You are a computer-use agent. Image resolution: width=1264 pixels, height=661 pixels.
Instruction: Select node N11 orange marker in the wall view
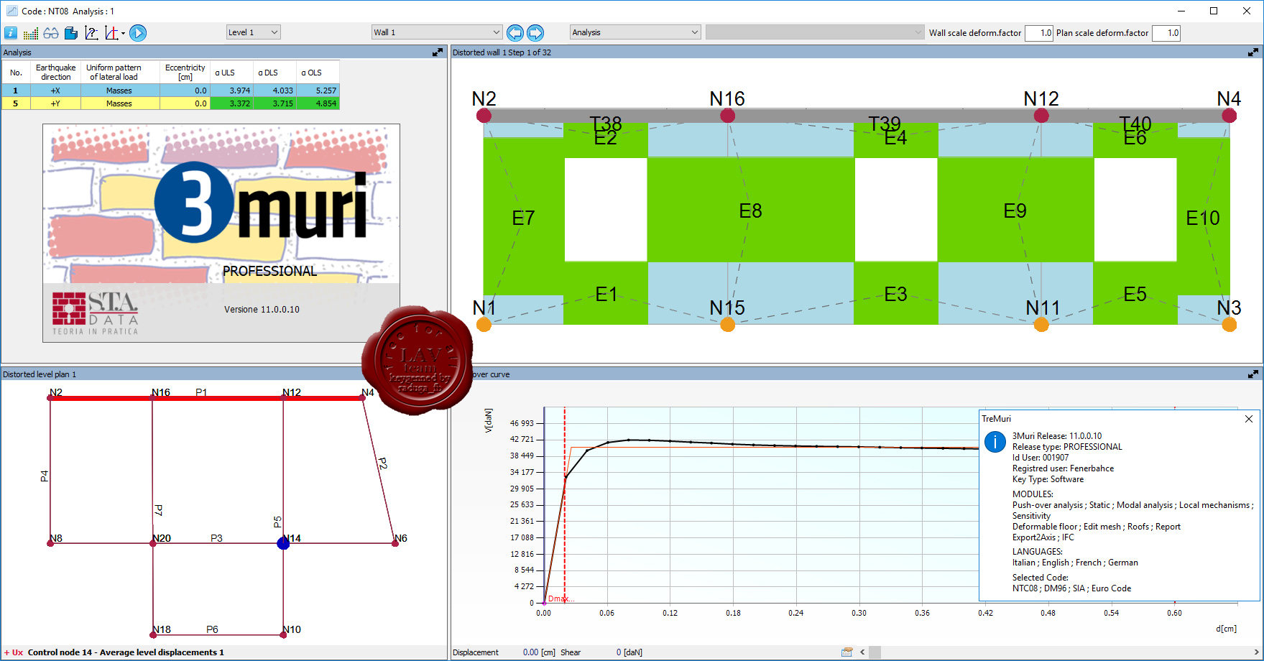coord(1041,324)
